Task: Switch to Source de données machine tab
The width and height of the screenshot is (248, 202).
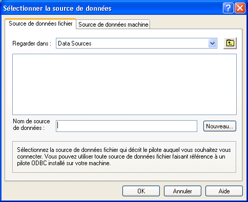Action: click(x=113, y=25)
